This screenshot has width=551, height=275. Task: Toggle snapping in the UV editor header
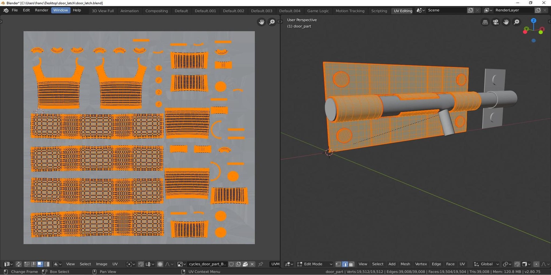141,264
